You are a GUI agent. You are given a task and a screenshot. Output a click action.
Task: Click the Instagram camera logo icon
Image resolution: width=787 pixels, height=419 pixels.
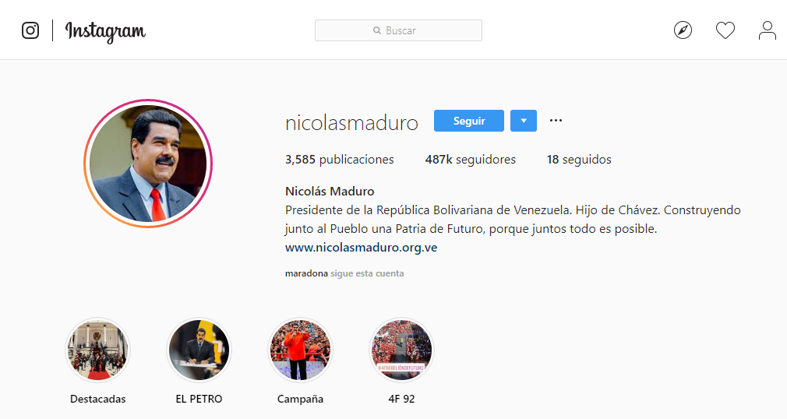point(30,30)
